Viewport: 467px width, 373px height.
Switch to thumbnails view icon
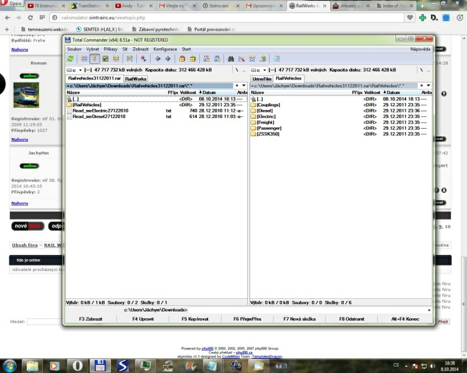105,59
